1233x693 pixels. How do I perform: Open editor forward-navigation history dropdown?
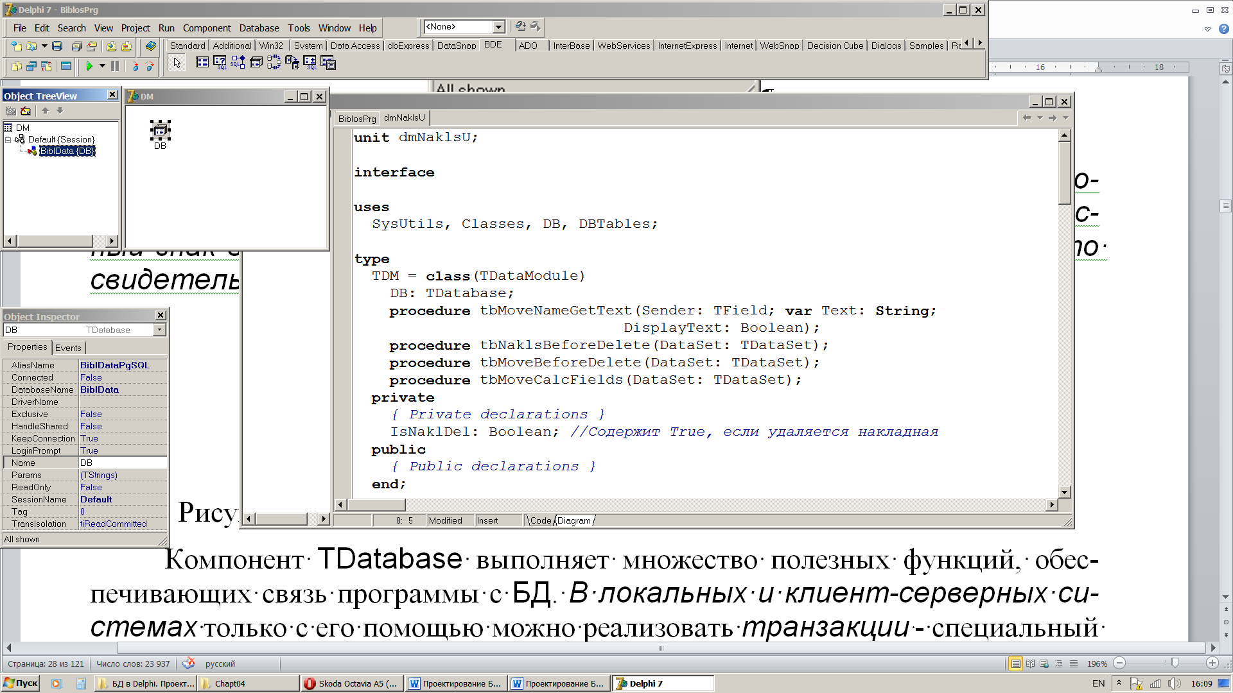coord(1065,118)
